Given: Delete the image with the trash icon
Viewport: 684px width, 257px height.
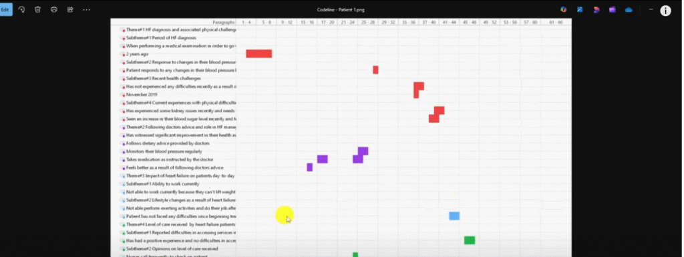Looking at the screenshot, I should [x=37, y=9].
